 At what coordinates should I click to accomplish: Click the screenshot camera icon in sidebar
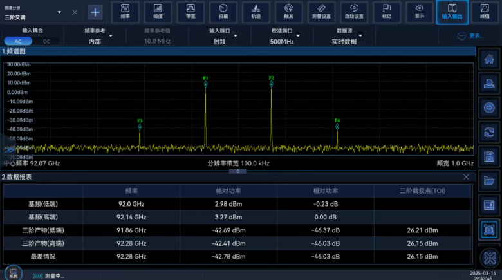click(489, 228)
